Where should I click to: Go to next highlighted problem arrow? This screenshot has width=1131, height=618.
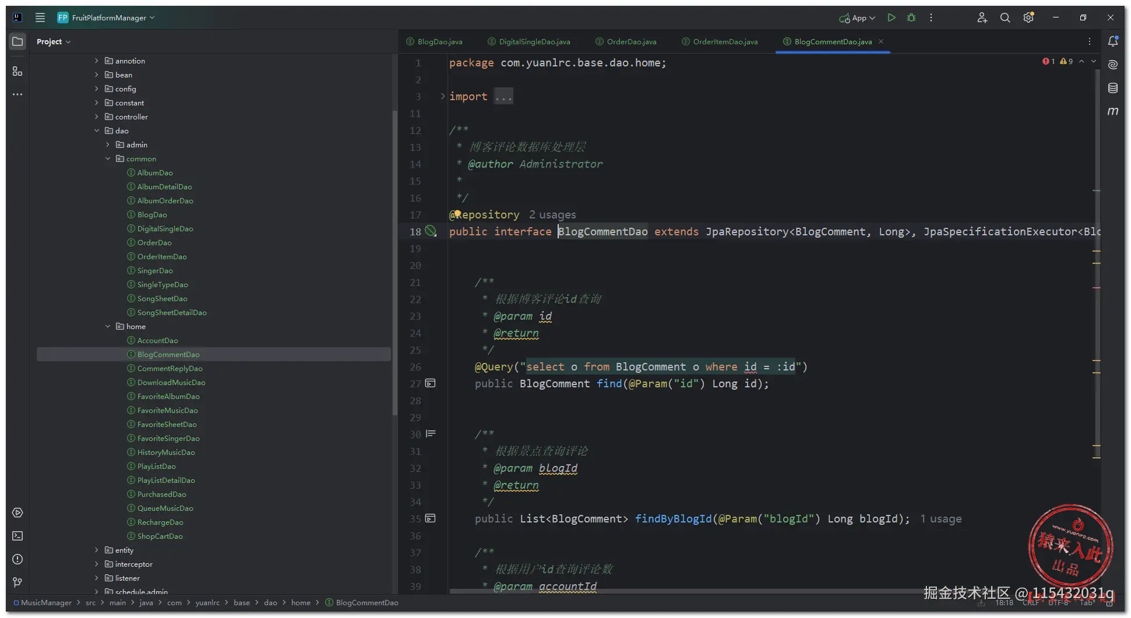(x=1094, y=61)
